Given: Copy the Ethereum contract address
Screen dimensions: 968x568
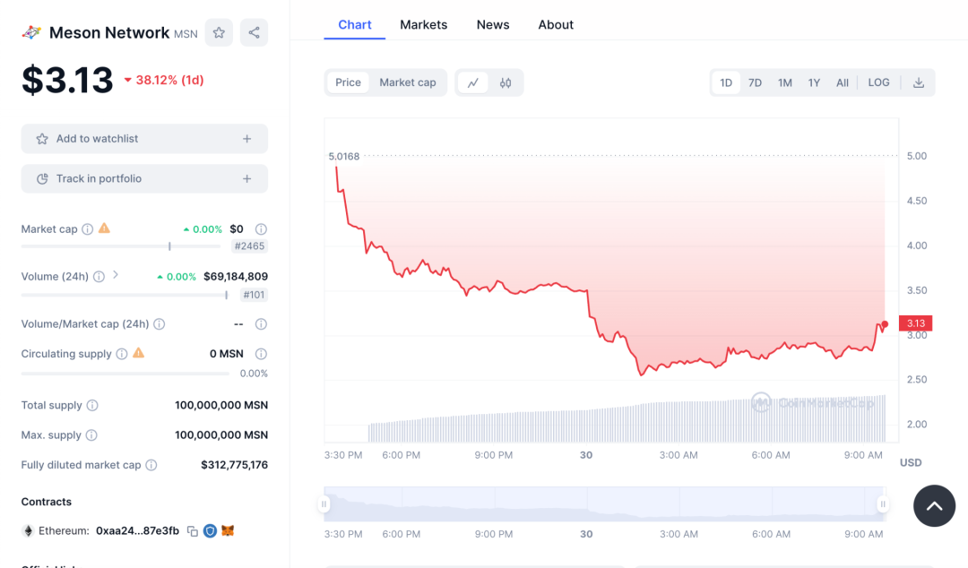Looking at the screenshot, I should (192, 531).
